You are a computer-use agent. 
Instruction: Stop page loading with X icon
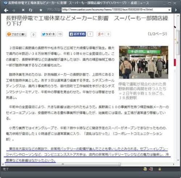pos(23,10)
